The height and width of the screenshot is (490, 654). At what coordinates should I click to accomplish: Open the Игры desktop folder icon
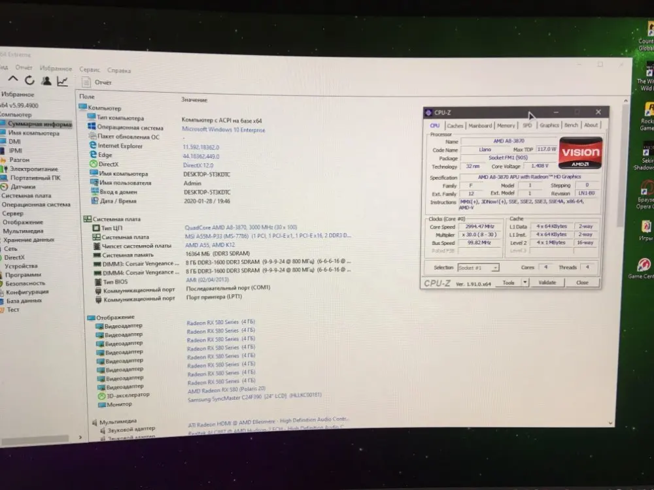tap(646, 231)
